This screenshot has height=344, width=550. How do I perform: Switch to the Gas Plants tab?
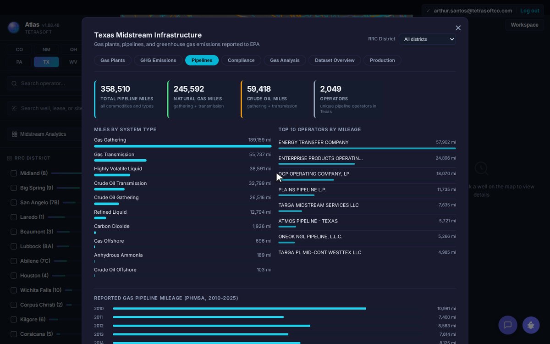[113, 60]
